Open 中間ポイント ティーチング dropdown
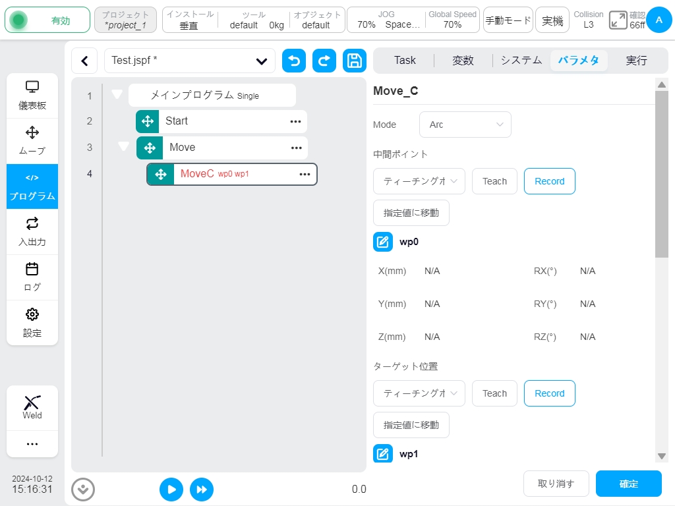Image resolution: width=675 pixels, height=506 pixels. (419, 181)
